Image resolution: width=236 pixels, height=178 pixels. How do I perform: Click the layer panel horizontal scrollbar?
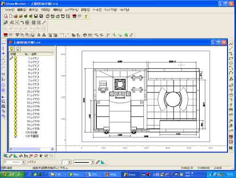coord(32,149)
